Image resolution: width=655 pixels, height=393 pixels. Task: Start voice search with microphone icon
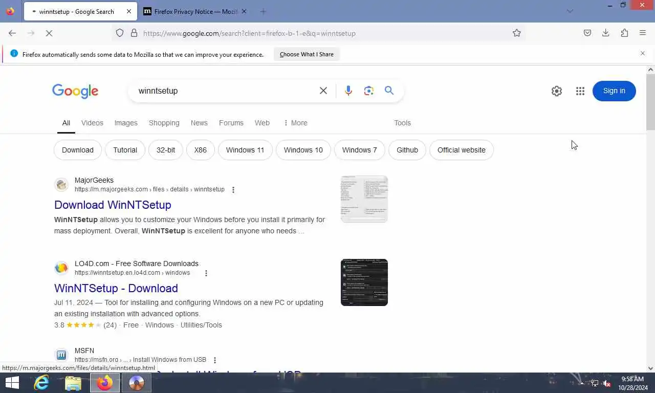coord(348,91)
